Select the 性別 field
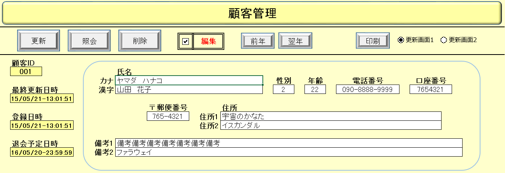 (x=283, y=90)
